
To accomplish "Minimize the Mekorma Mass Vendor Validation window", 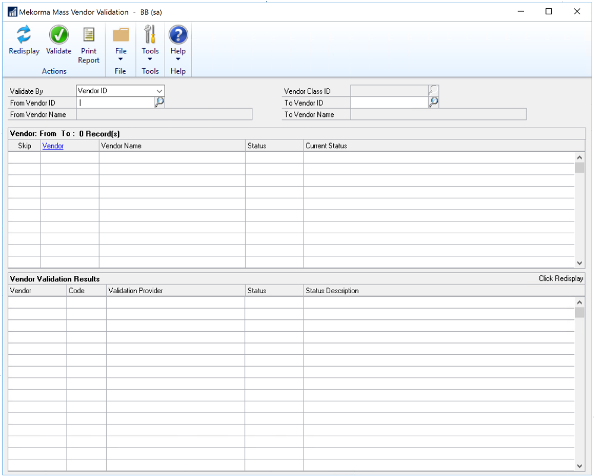I will click(521, 11).
